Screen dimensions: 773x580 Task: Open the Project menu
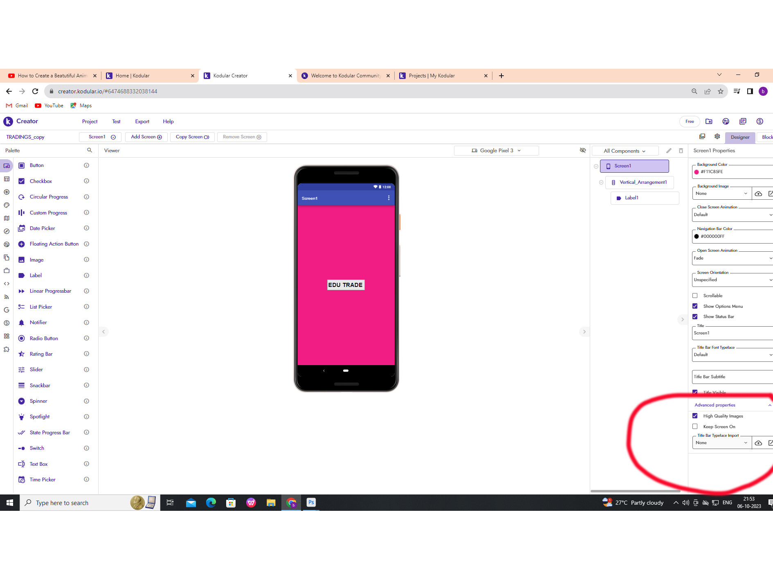(90, 122)
